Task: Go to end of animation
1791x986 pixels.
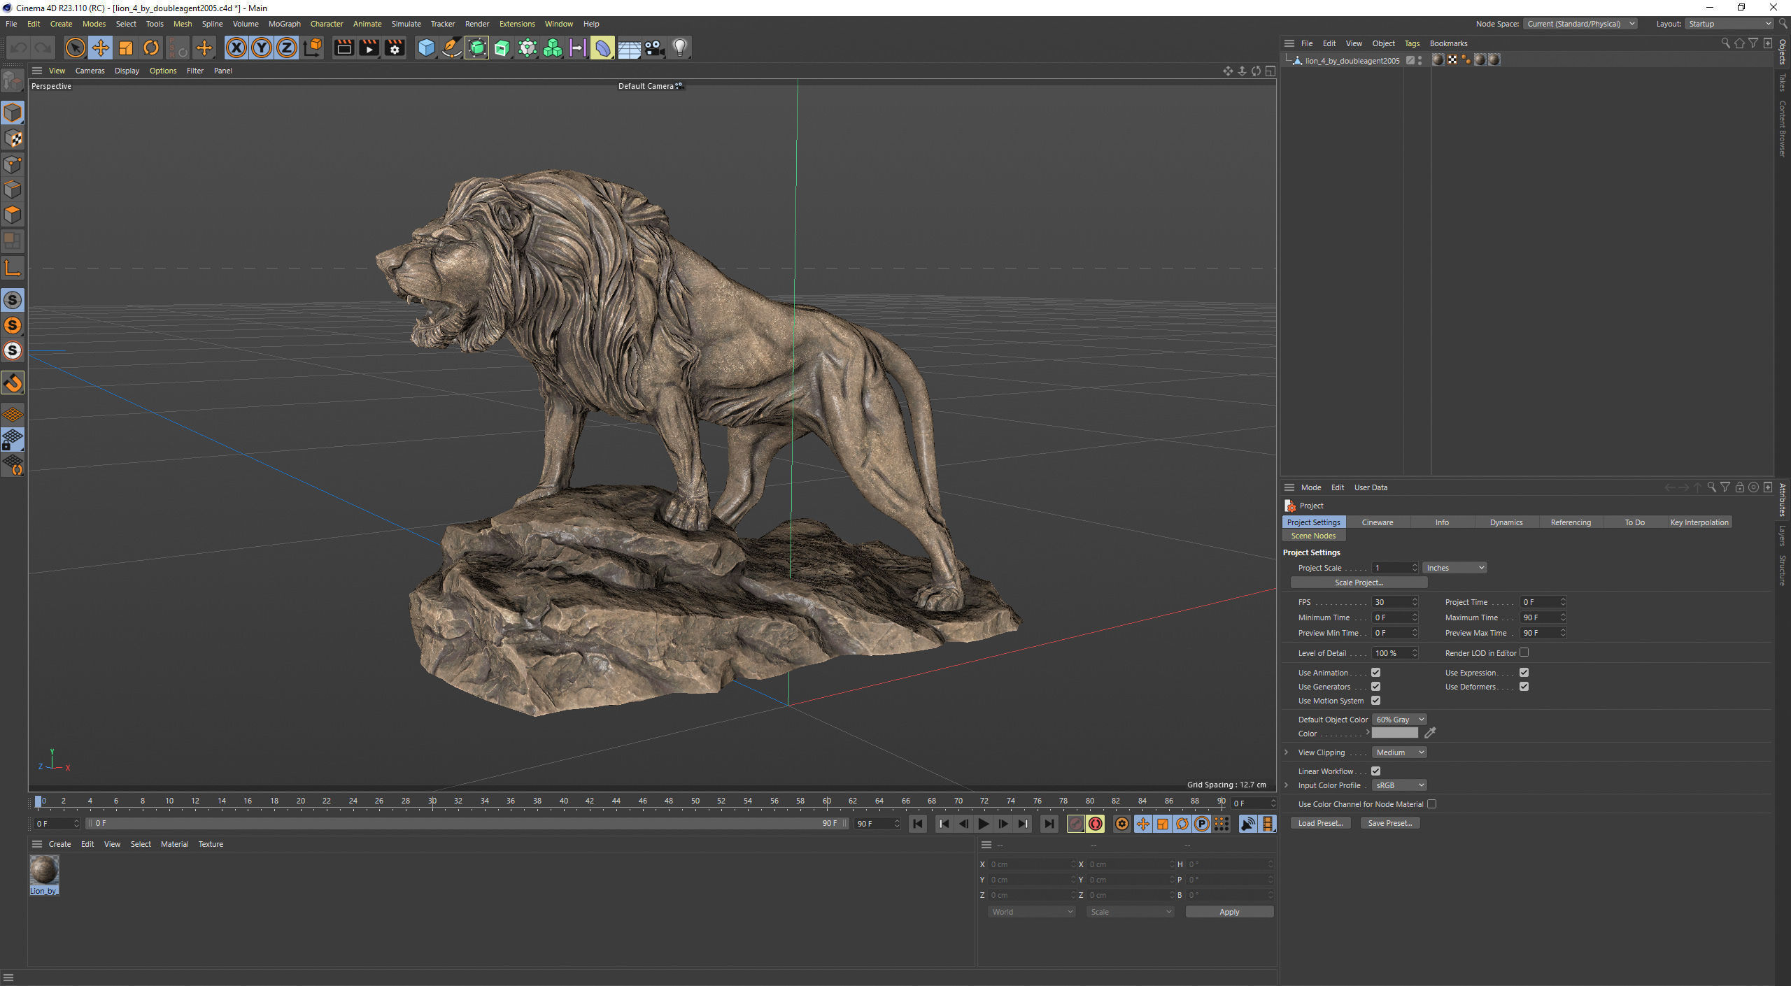Action: click(x=1049, y=824)
